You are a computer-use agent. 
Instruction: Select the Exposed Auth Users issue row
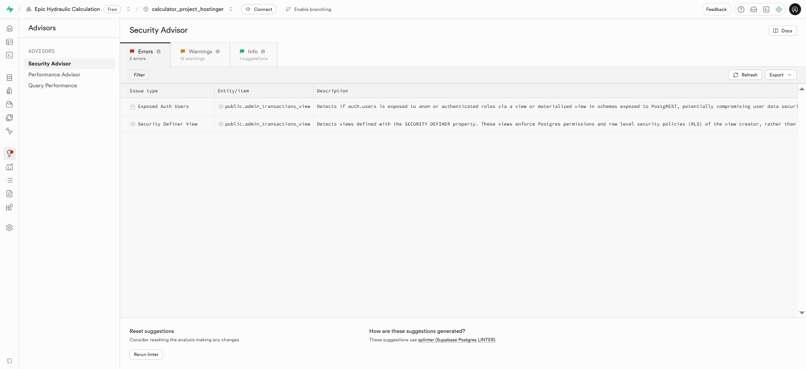pyautogui.click(x=459, y=107)
